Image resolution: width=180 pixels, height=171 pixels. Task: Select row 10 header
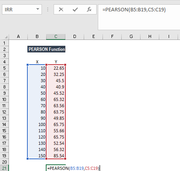(4, 99)
